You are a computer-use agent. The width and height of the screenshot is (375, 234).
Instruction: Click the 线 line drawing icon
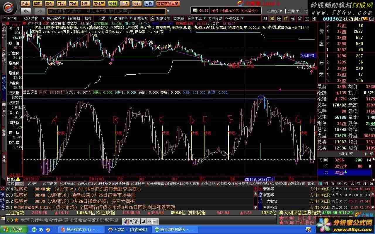click(293, 18)
